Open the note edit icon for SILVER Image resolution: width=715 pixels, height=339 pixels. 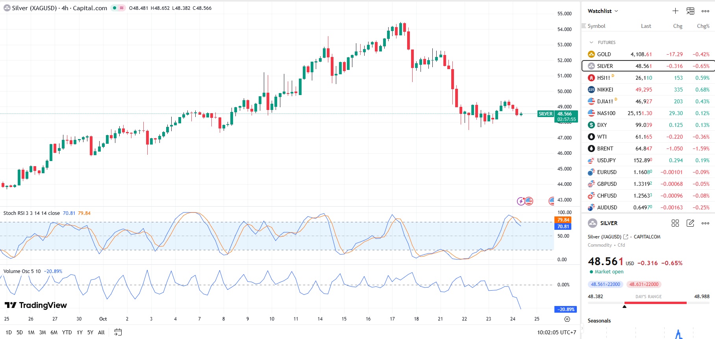690,223
